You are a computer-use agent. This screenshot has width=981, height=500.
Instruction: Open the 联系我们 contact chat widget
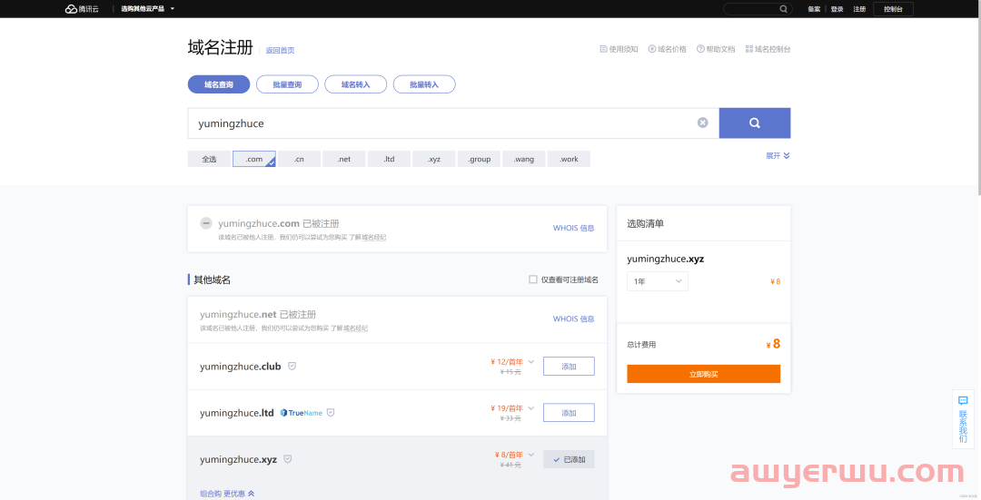963,418
